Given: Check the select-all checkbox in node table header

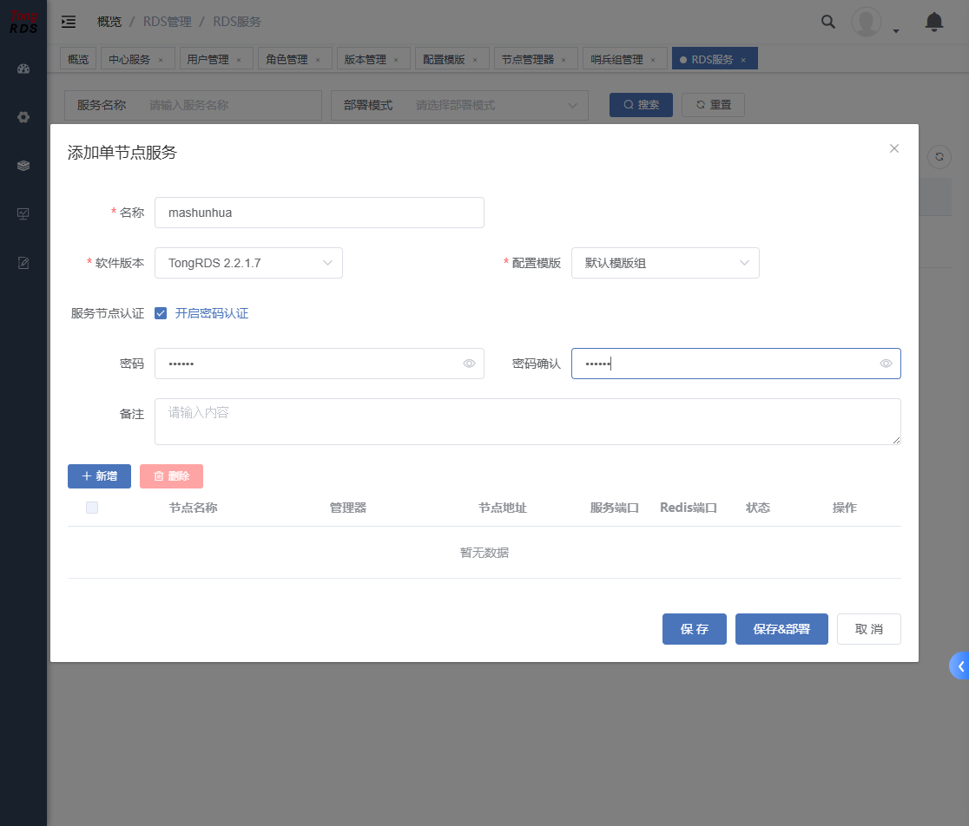Looking at the screenshot, I should [x=92, y=508].
